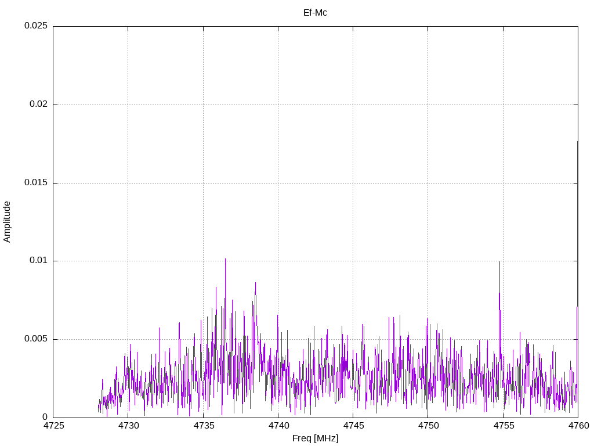The width and height of the screenshot is (594, 446).
Task: Click the 4745 x-axis tick label
Action: tap(353, 426)
